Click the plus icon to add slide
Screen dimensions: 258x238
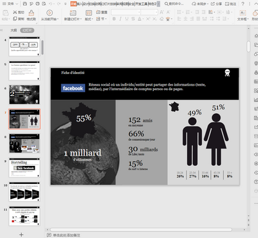[21, 234]
